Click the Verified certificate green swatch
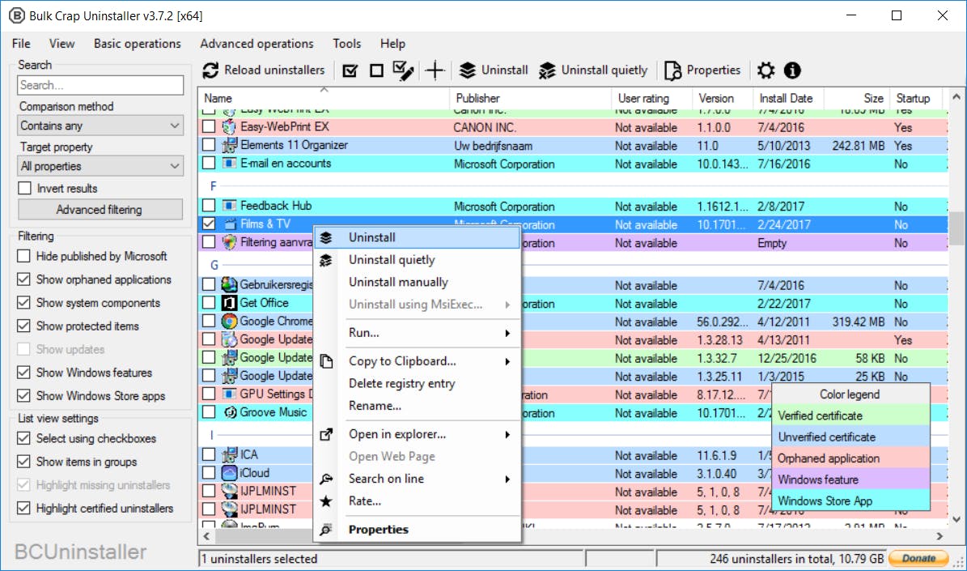The height and width of the screenshot is (571, 967). click(850, 415)
